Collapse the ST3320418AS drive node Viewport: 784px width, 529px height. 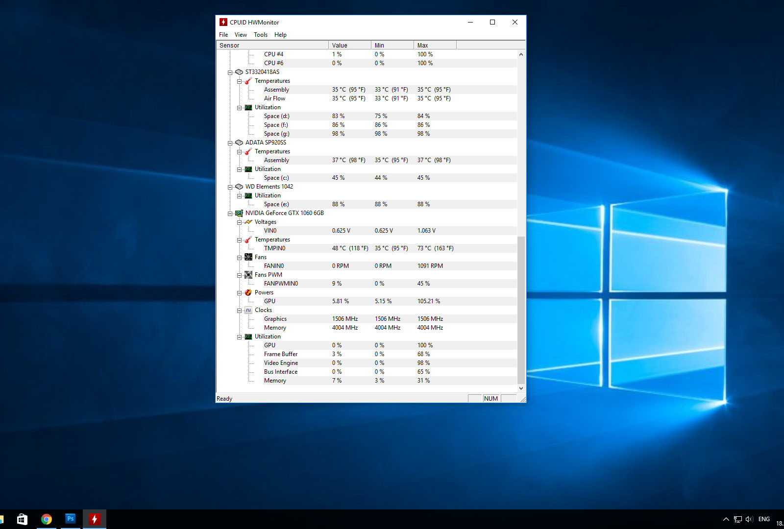230,72
